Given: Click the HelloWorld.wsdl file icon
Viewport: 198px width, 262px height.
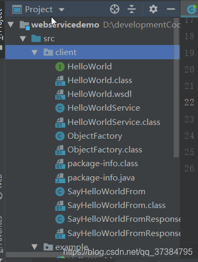Looking at the screenshot, I should [x=60, y=94].
